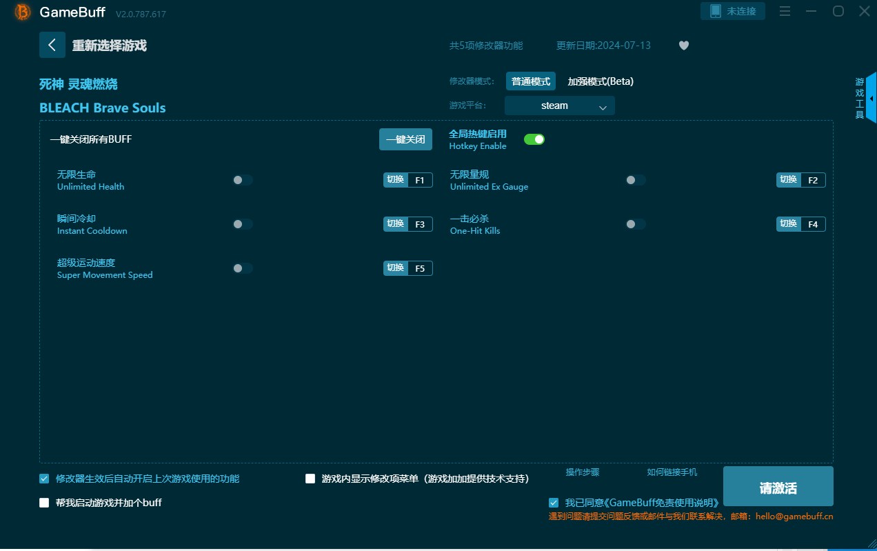The height and width of the screenshot is (551, 877).
Task: Click the 重新选择游戏 heading text
Action: (x=110, y=46)
